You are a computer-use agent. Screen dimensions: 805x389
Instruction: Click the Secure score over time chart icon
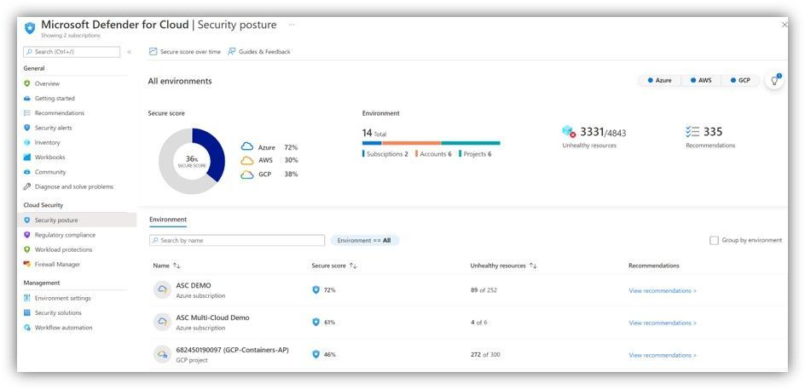(153, 51)
